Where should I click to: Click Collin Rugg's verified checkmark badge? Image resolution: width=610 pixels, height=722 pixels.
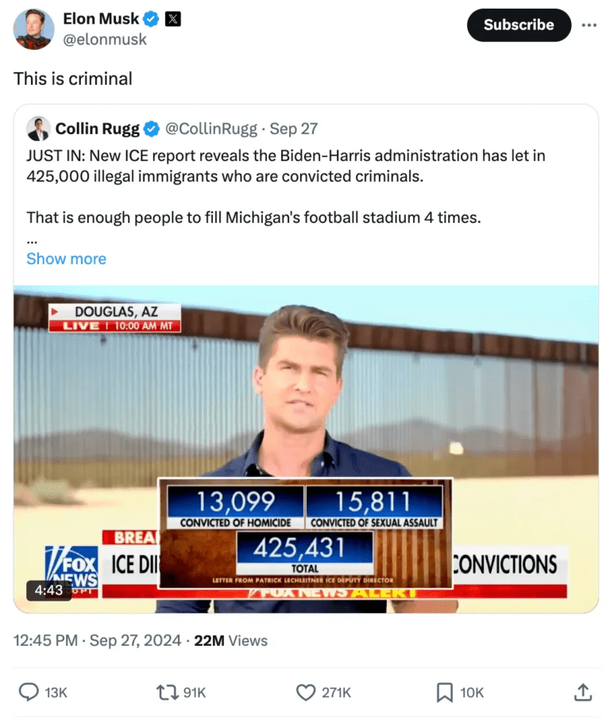click(151, 129)
